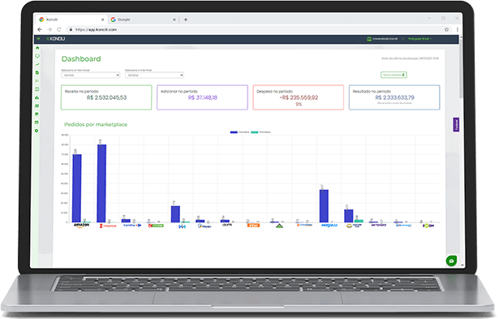This screenshot has height=319, width=499.
Task: Click the vertical page scrollbar
Action: [461, 68]
